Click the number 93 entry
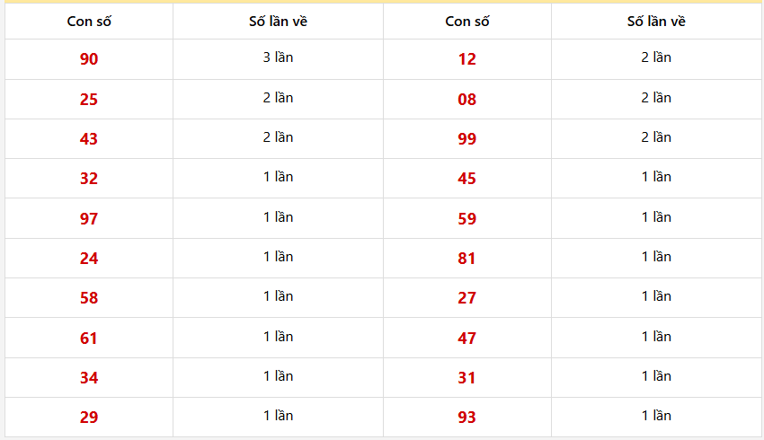764x440 pixels. coord(466,418)
